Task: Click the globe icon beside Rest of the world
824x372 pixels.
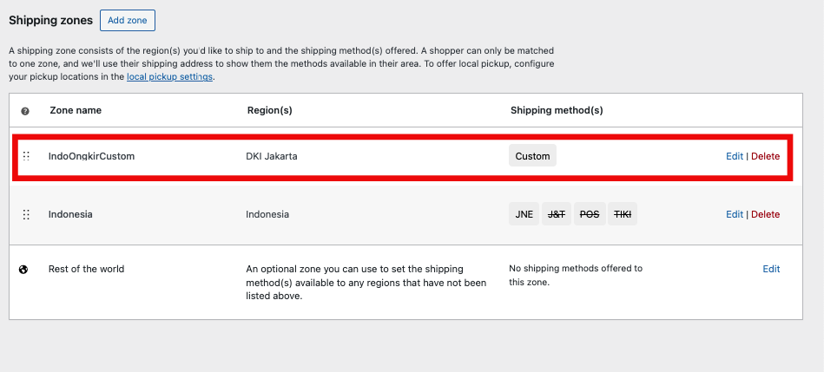Action: 24,269
